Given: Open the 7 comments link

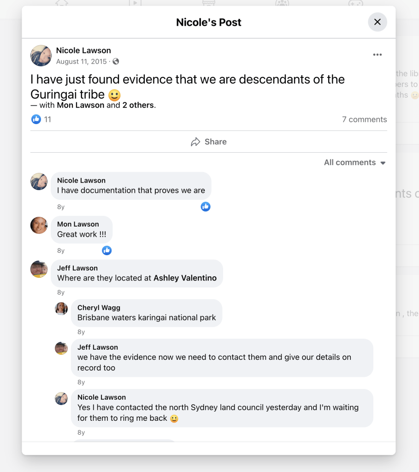Looking at the screenshot, I should pos(364,119).
